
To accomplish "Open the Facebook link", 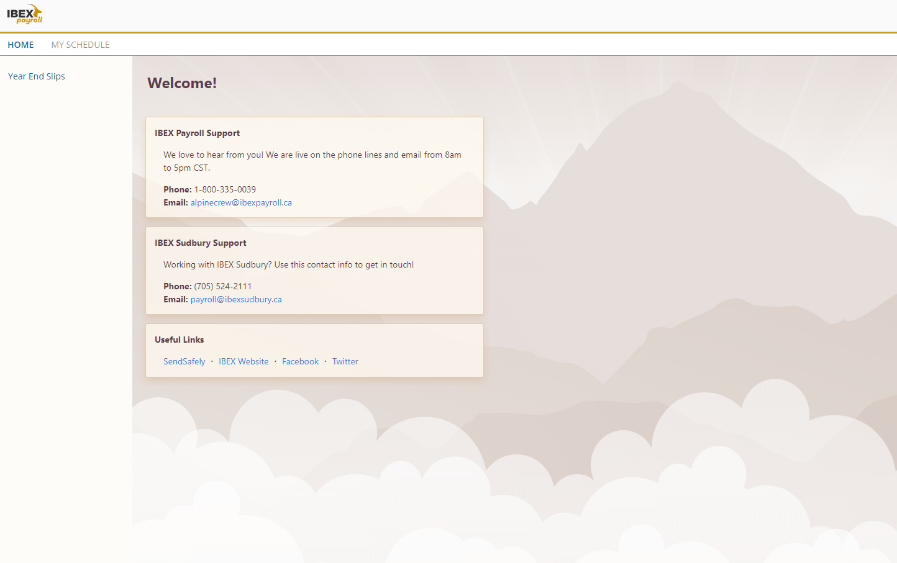I will tap(300, 361).
